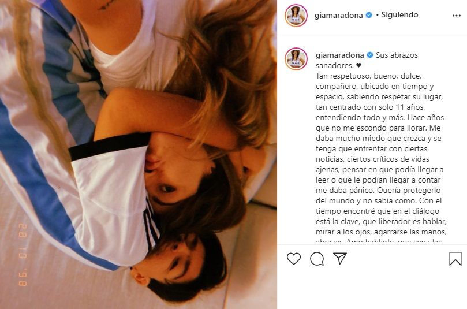This screenshot has height=309, width=467.
Task: Click the post photo of hugging people
Action: [139, 154]
